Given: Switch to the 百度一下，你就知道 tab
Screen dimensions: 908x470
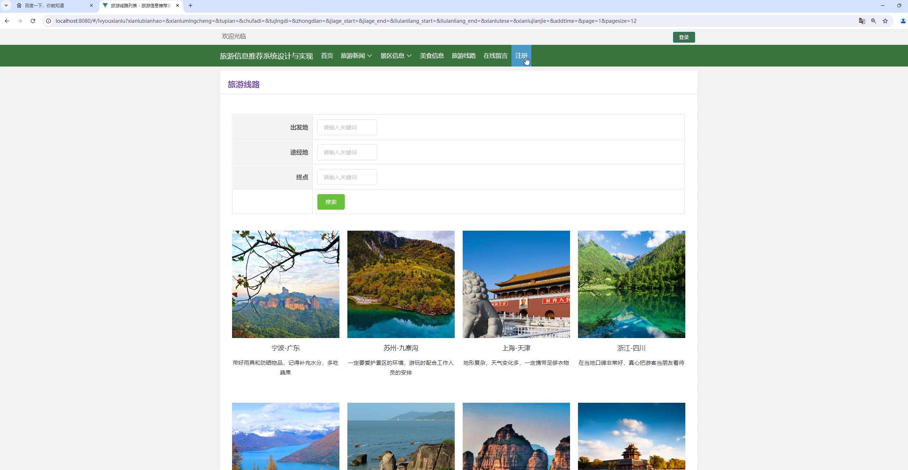Looking at the screenshot, I should (x=54, y=5).
